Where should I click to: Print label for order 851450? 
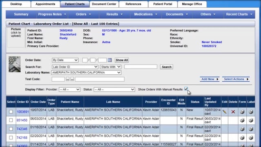251,120
